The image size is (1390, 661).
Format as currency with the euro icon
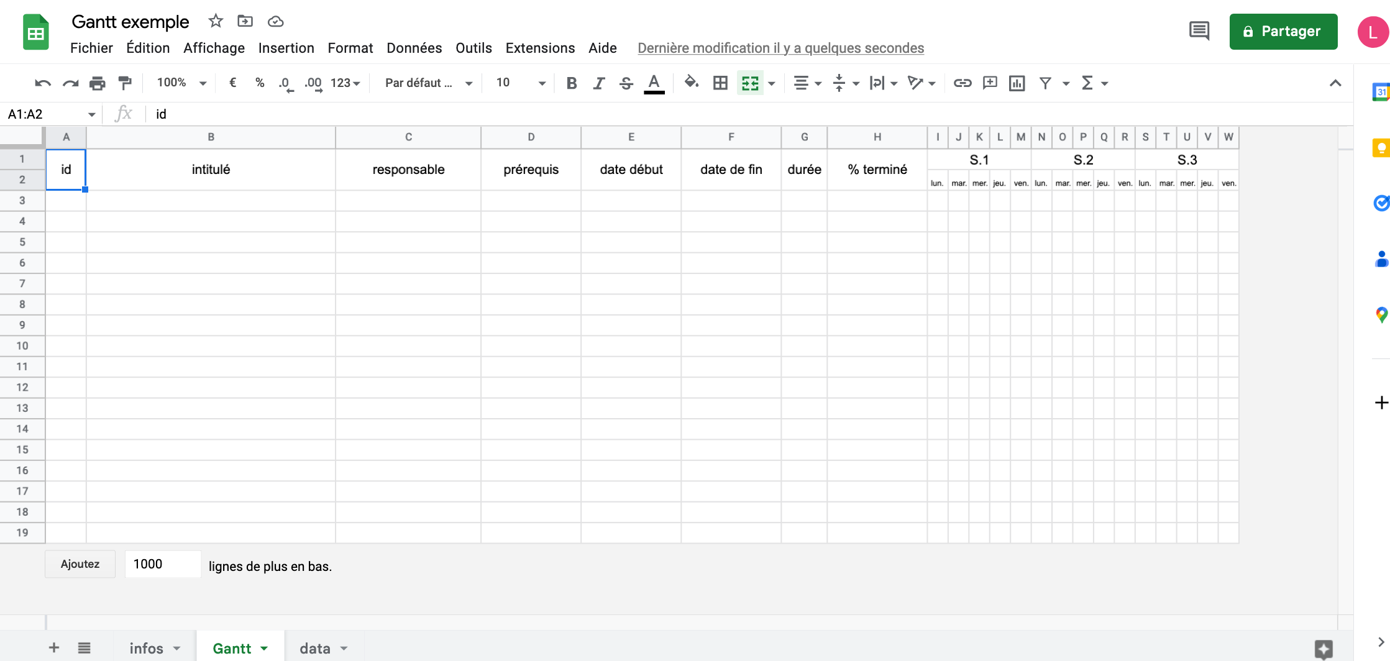(232, 83)
